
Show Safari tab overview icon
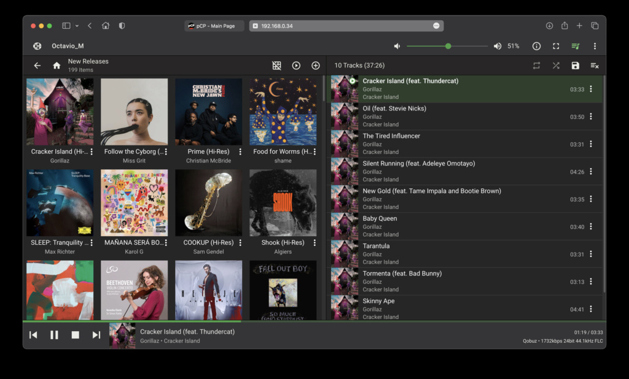pyautogui.click(x=595, y=26)
